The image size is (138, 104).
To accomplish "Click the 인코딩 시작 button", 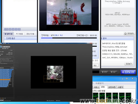I will [128, 72].
